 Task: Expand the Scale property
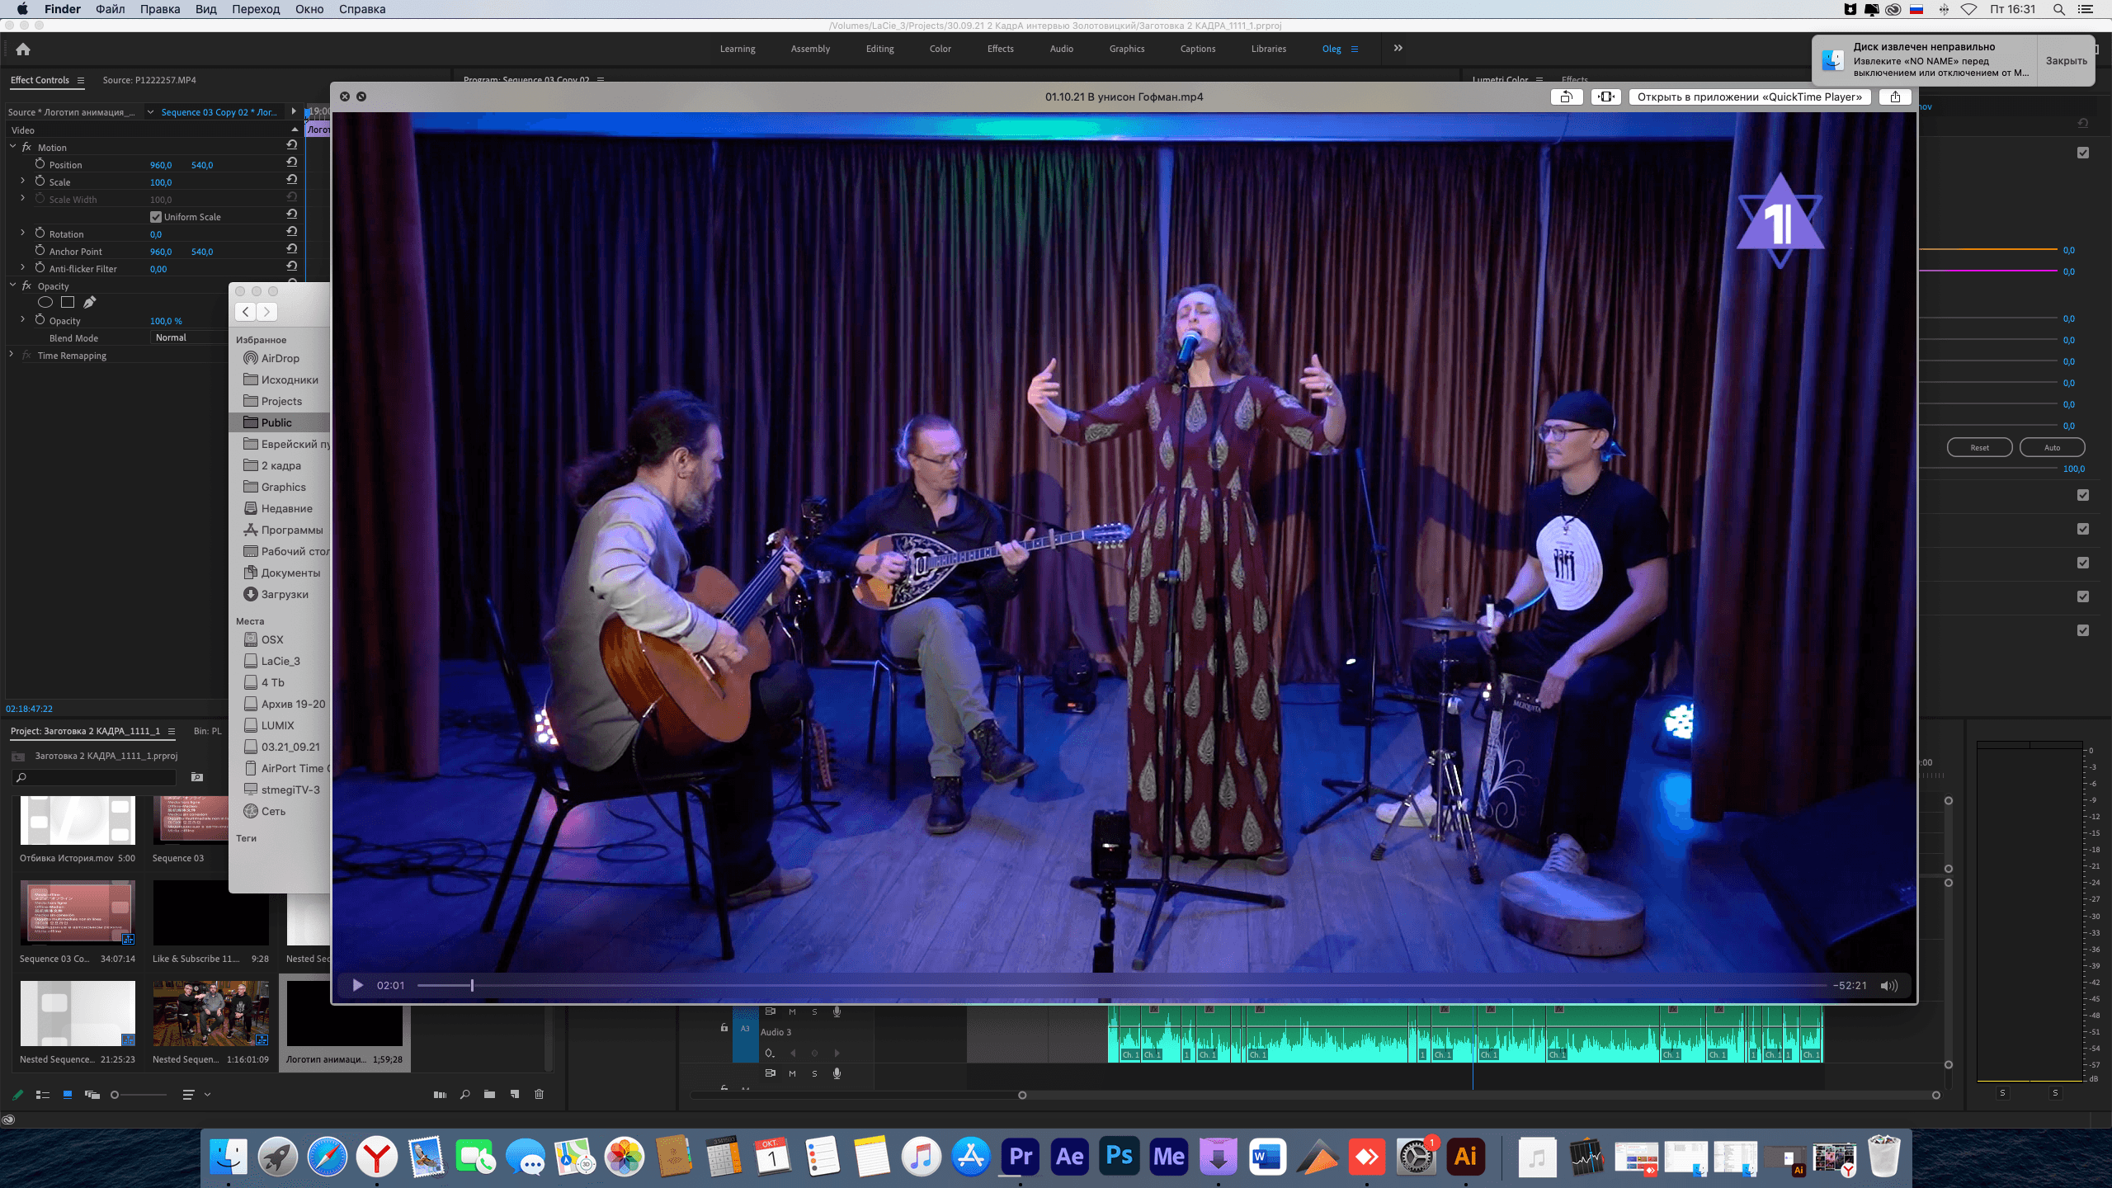pos(22,181)
